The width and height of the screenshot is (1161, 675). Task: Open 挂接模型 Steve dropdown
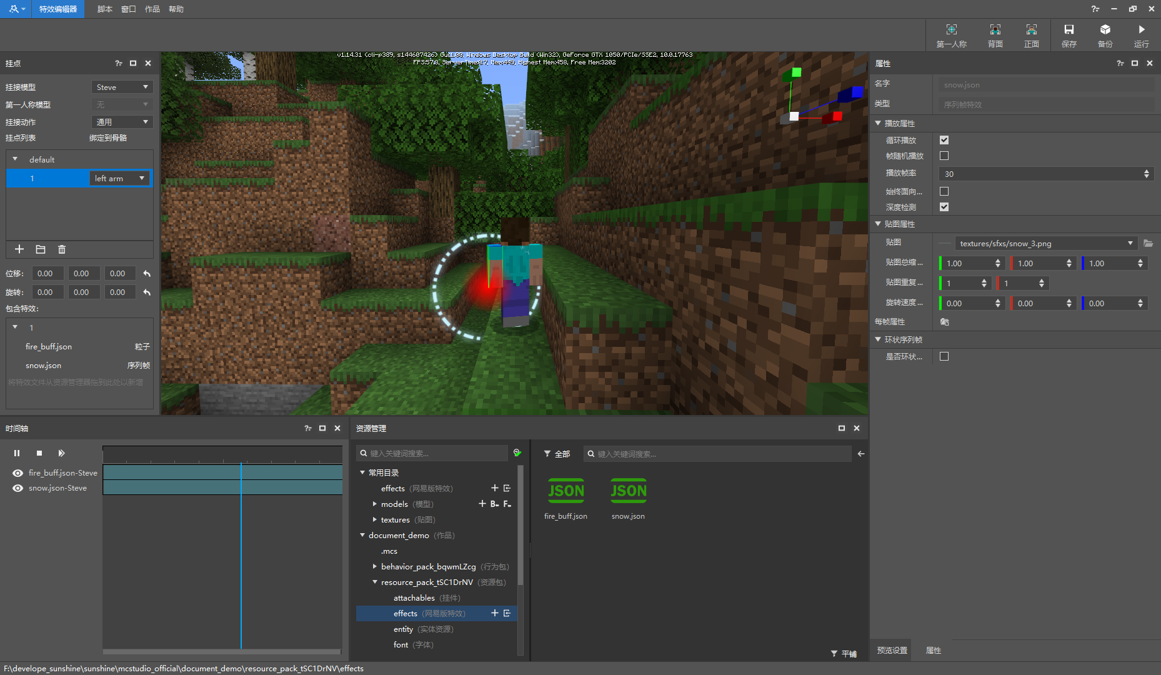tap(122, 87)
